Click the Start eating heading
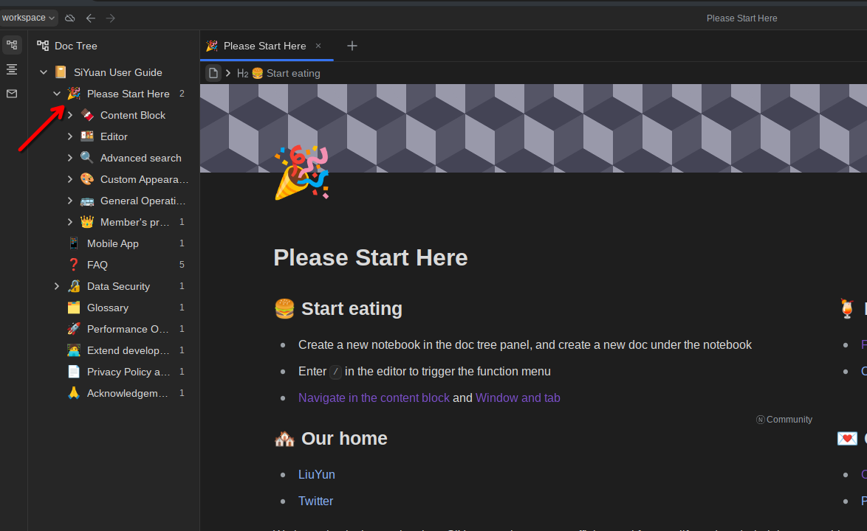867x531 pixels. (x=352, y=308)
